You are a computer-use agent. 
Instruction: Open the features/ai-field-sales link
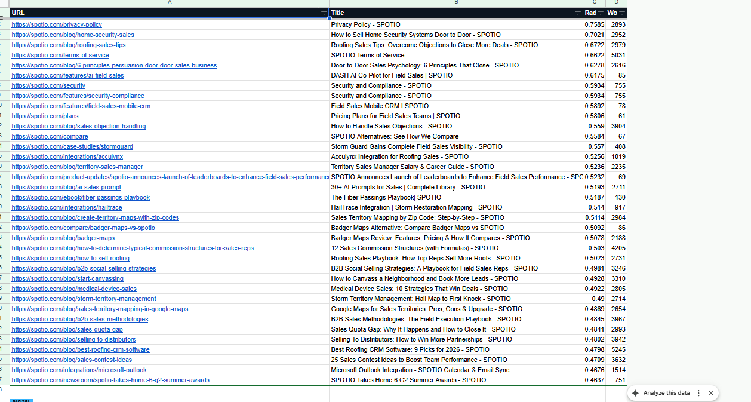click(67, 75)
